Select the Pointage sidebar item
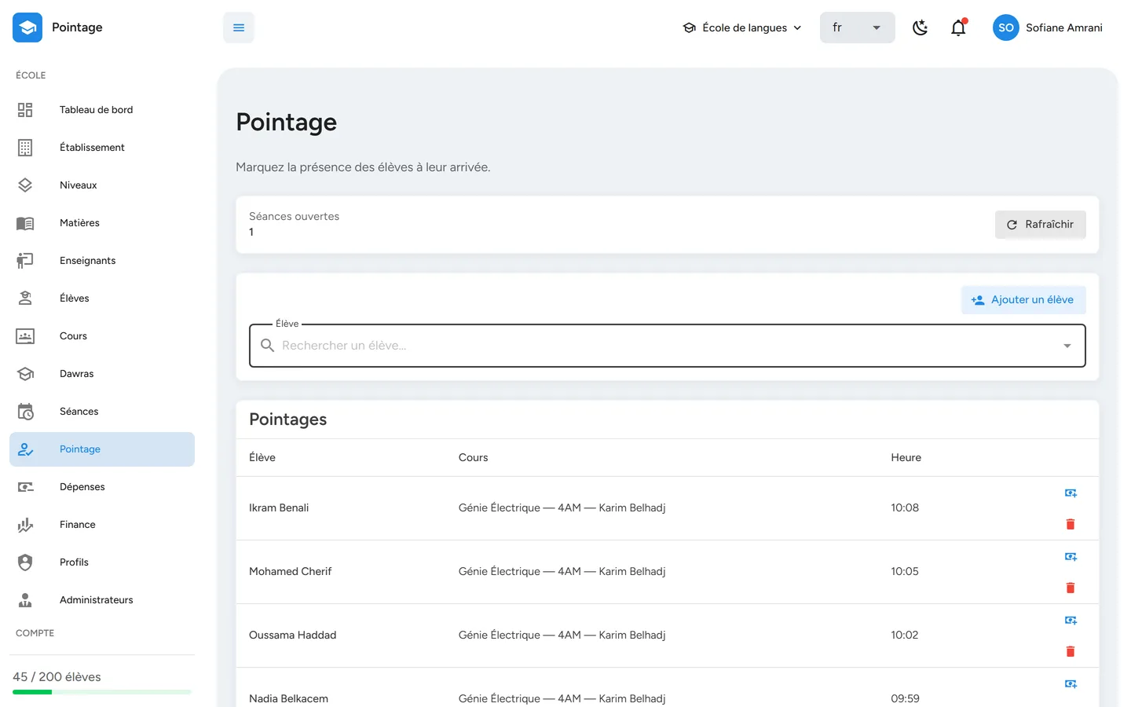This screenshot has width=1131, height=707. [102, 449]
